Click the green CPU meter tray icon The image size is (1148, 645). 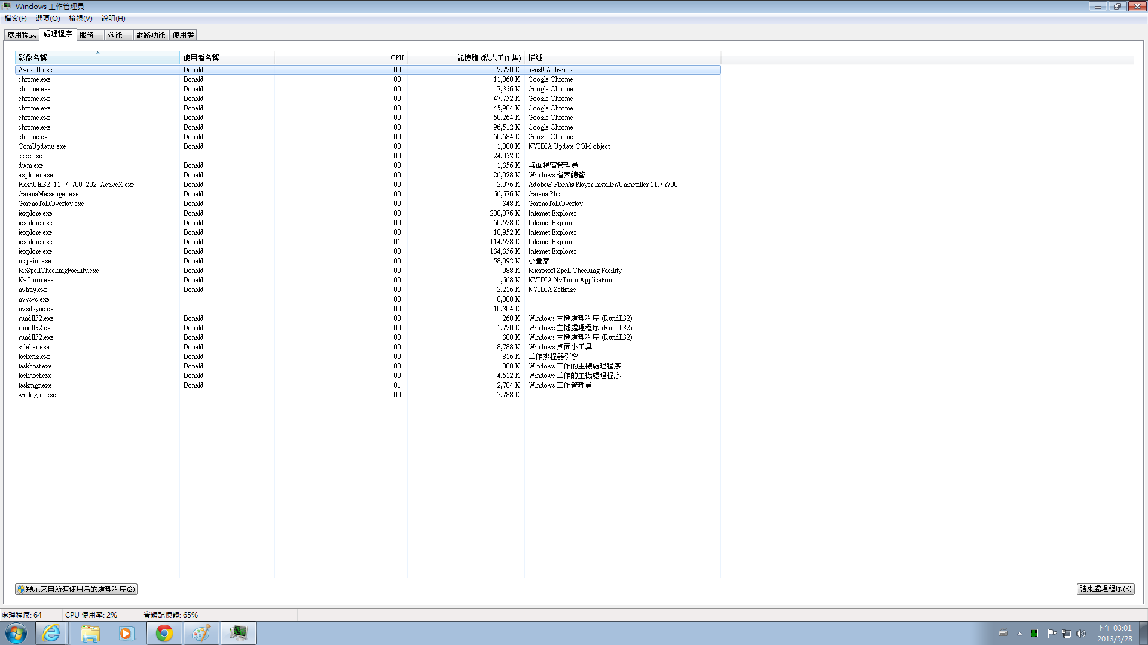point(1034,634)
